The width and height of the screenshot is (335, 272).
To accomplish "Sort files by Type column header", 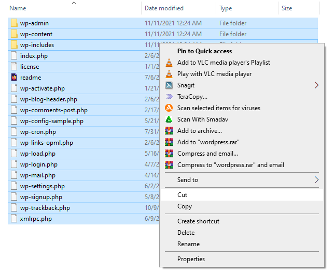I will click(x=226, y=8).
